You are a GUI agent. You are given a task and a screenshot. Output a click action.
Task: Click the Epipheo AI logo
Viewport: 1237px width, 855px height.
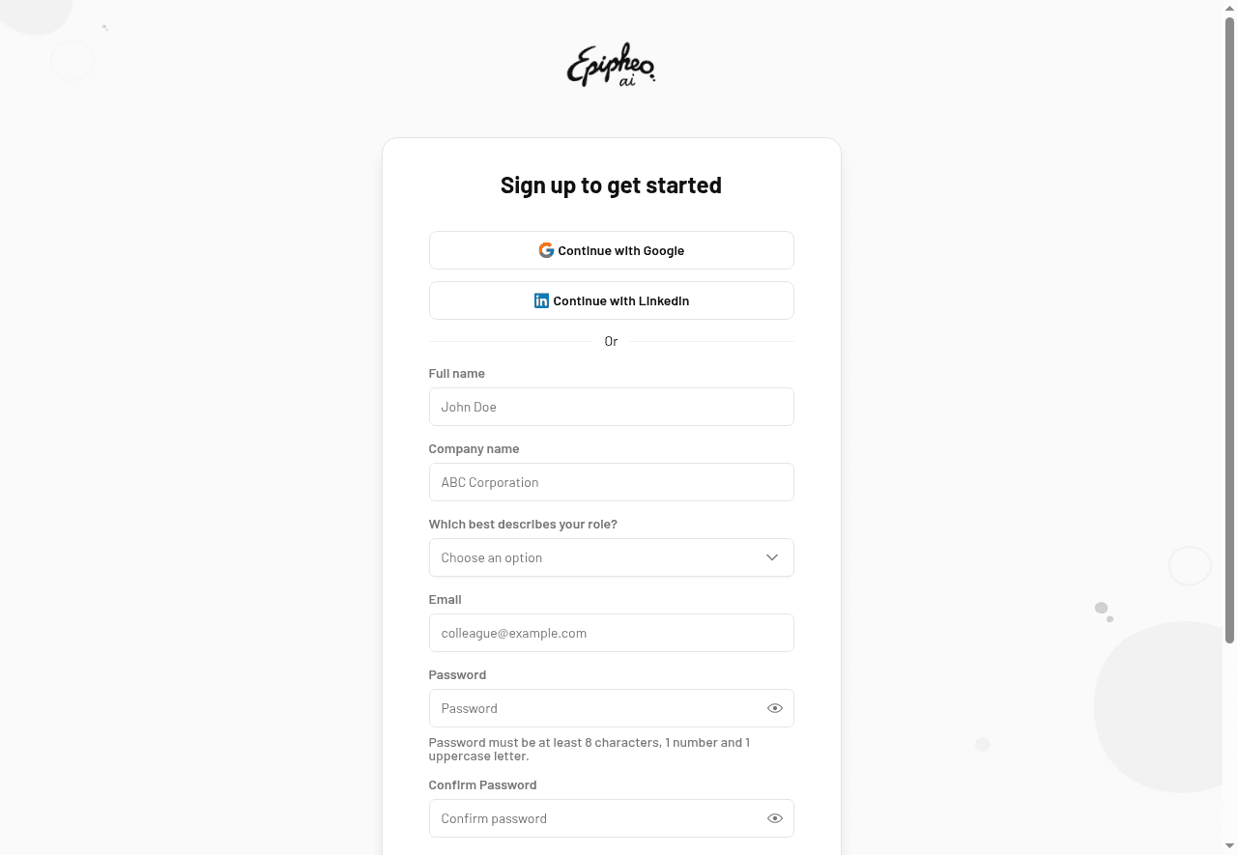[611, 66]
